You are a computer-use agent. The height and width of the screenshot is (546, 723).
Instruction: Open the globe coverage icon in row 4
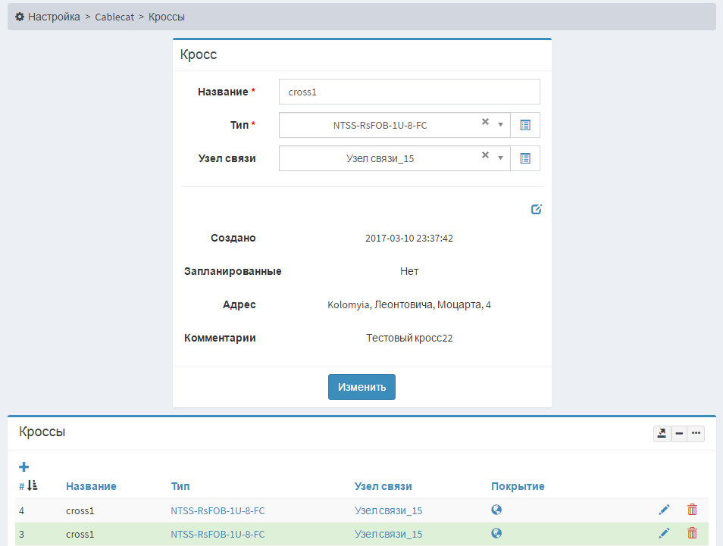pyautogui.click(x=496, y=510)
